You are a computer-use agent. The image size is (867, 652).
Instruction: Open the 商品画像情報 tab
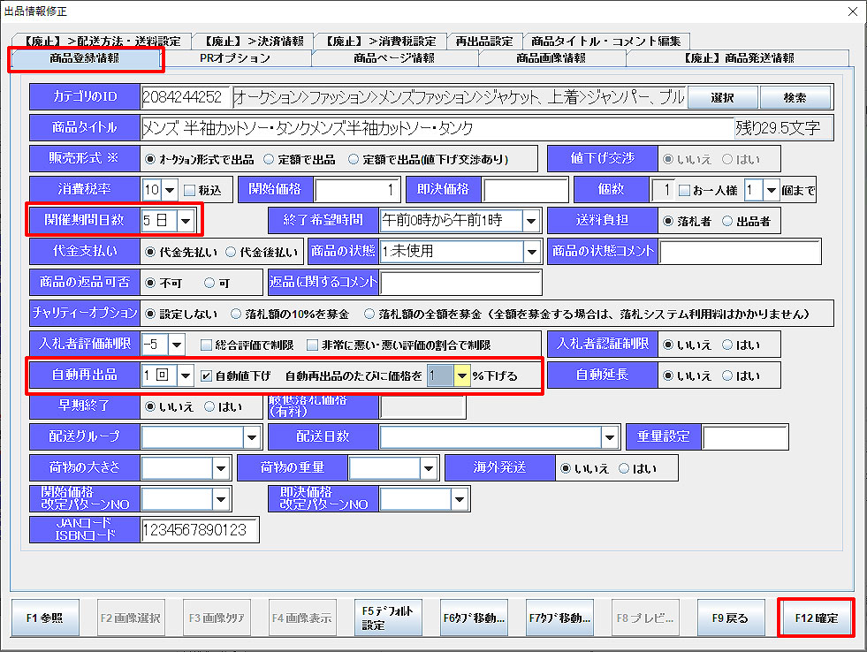[x=551, y=58]
